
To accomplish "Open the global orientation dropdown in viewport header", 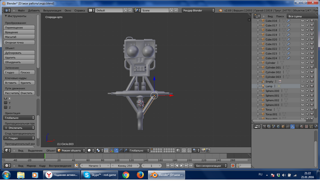I will [139, 151].
